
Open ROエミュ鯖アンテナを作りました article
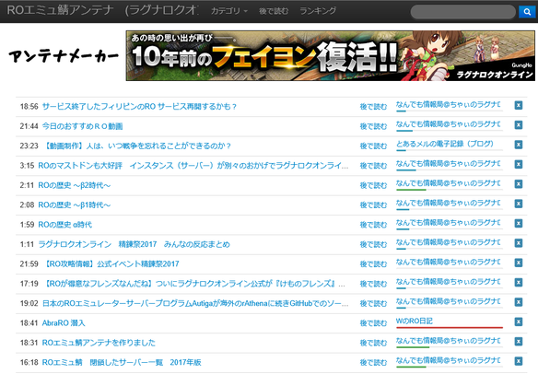coord(99,343)
